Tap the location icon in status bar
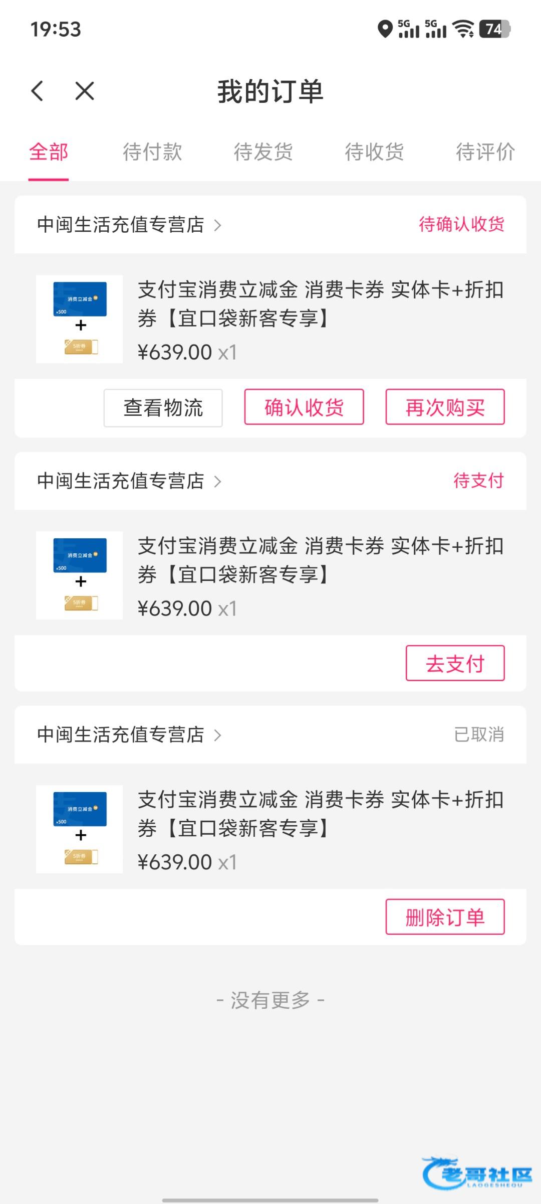 385,29
